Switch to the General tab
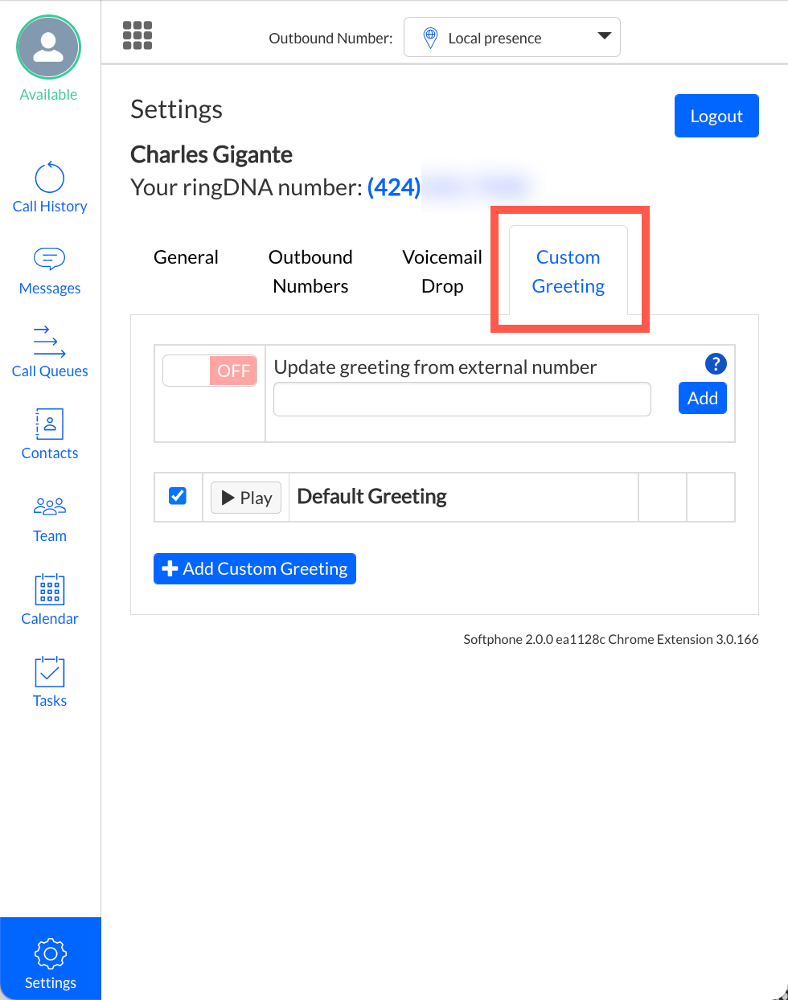788x1000 pixels. 186,257
